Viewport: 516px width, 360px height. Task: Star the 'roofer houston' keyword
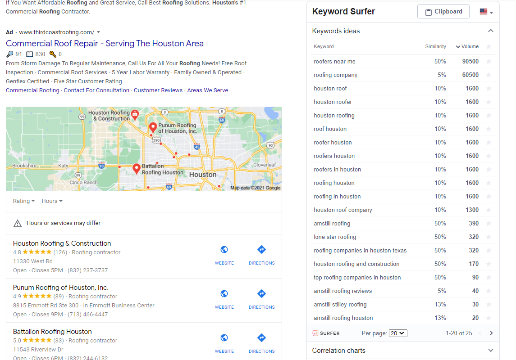tap(489, 143)
